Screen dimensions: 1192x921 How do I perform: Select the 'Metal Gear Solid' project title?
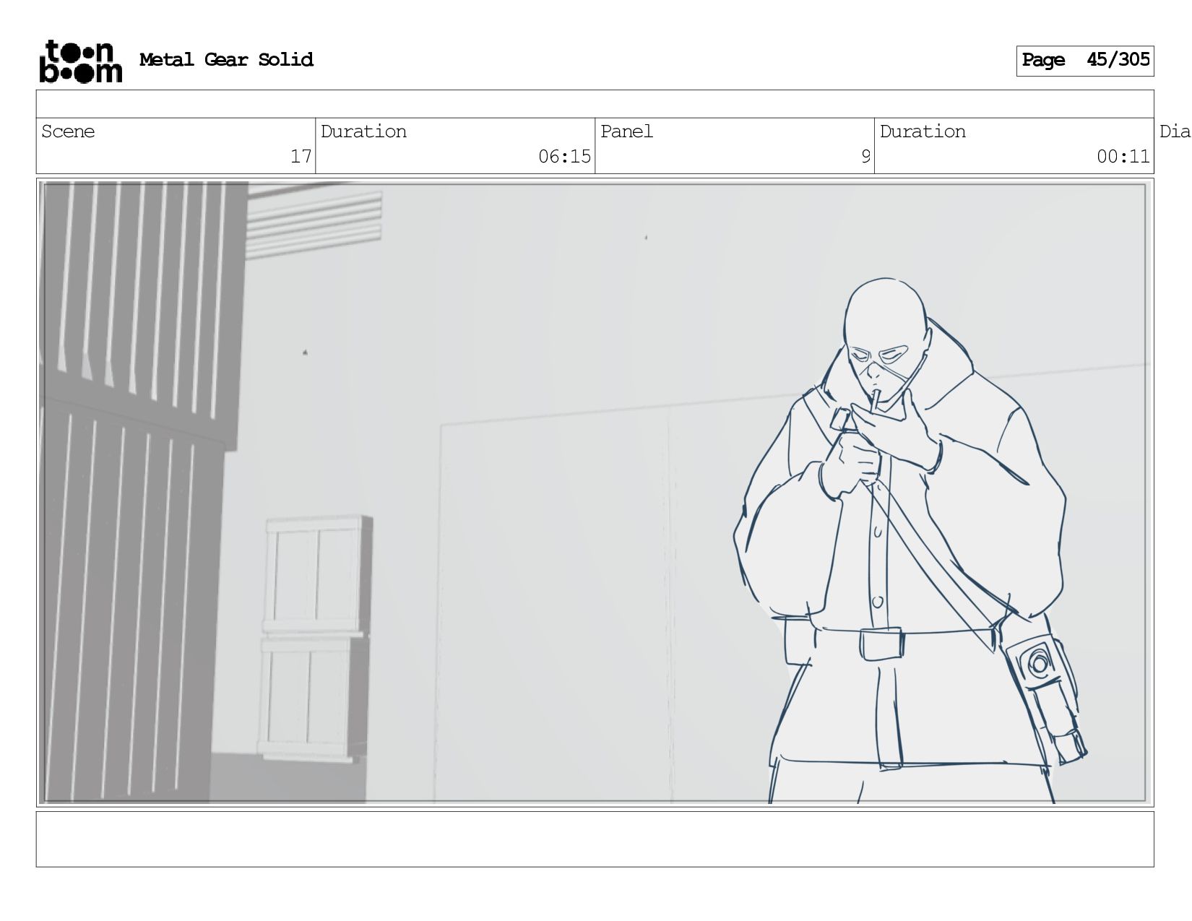[x=226, y=60]
